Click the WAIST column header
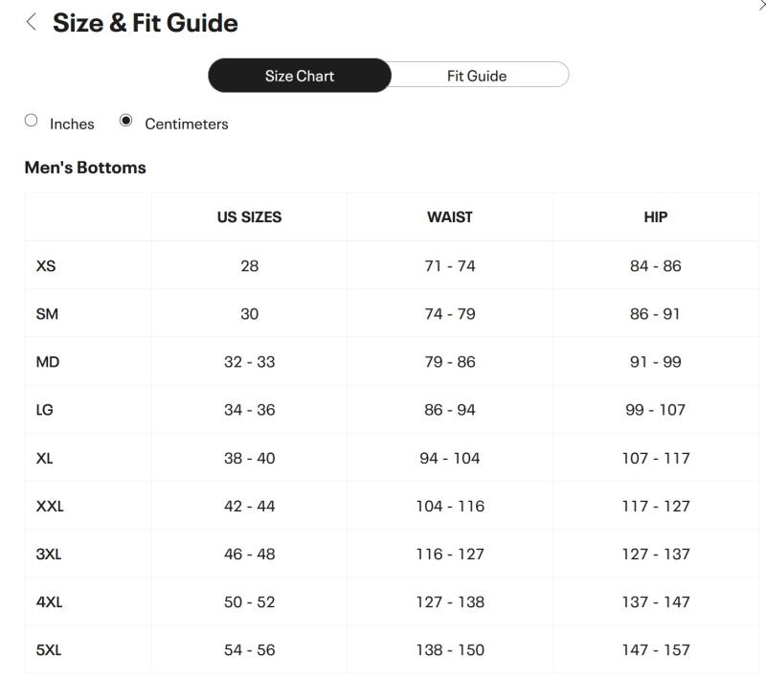Viewport: 766px width, 680px height. tap(450, 217)
